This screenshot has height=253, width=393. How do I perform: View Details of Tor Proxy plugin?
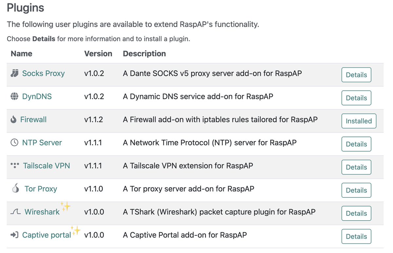356,190
